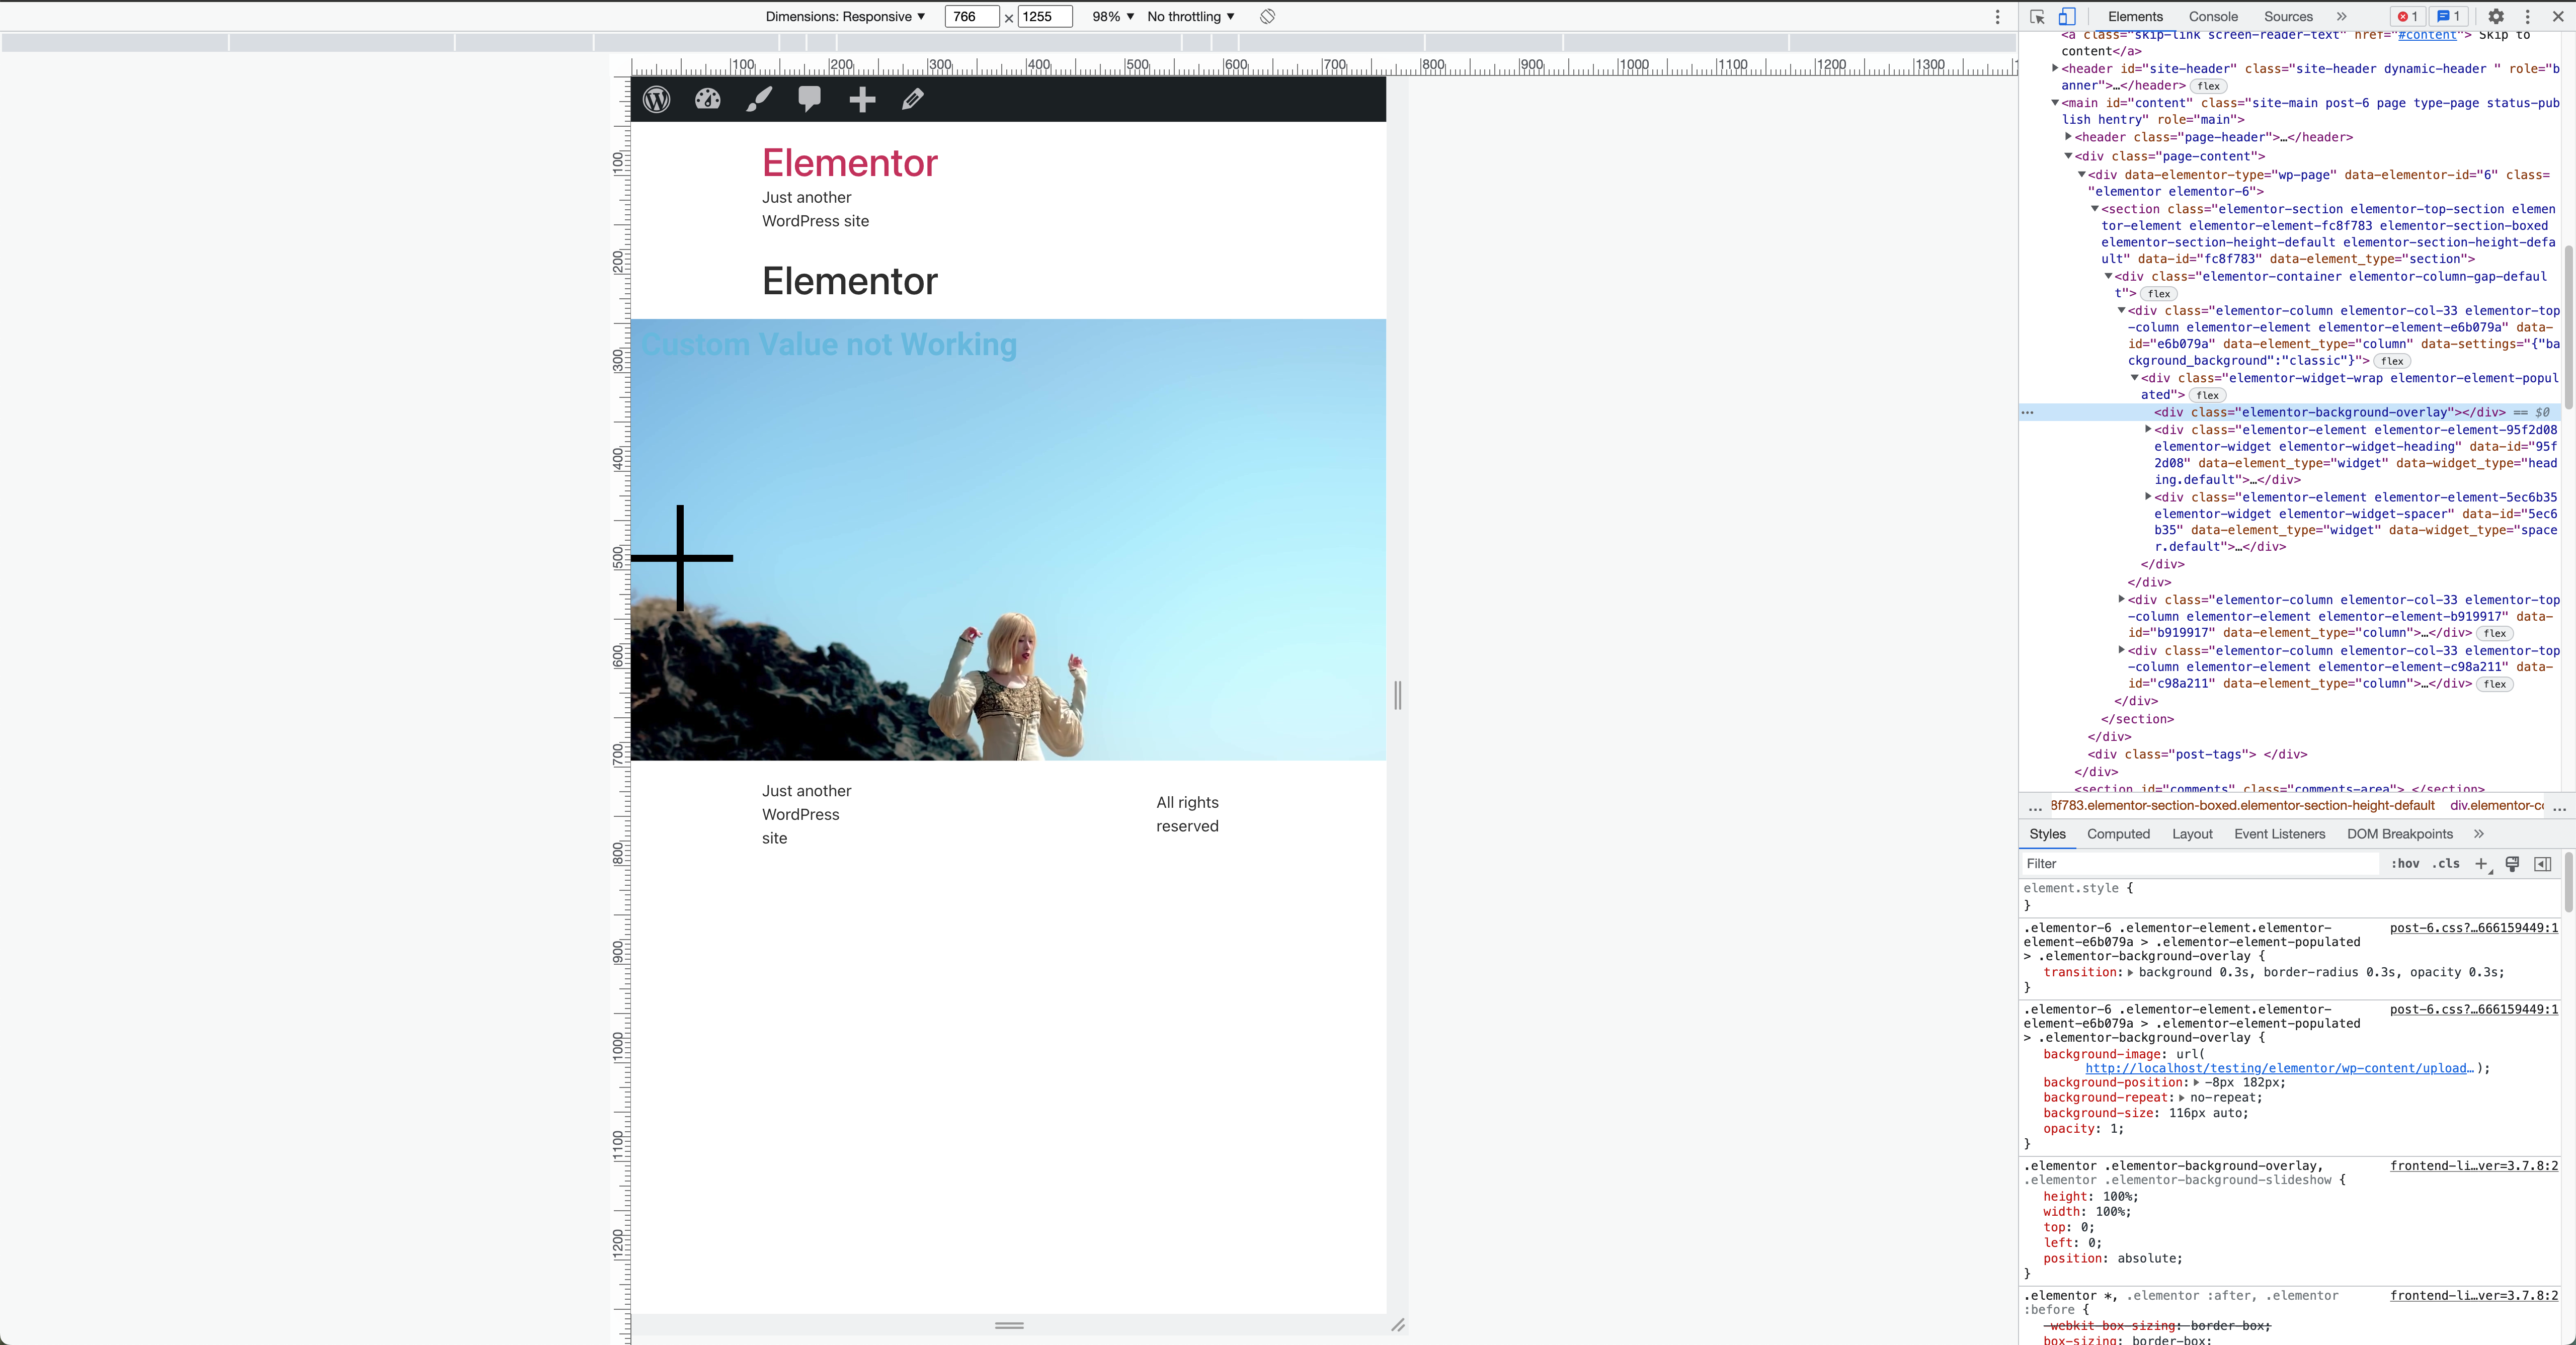Open the frontend-li…ver=3.7.8:2 link above height: 100%
Screen dimensions: 2576x1345
click(x=2473, y=1166)
